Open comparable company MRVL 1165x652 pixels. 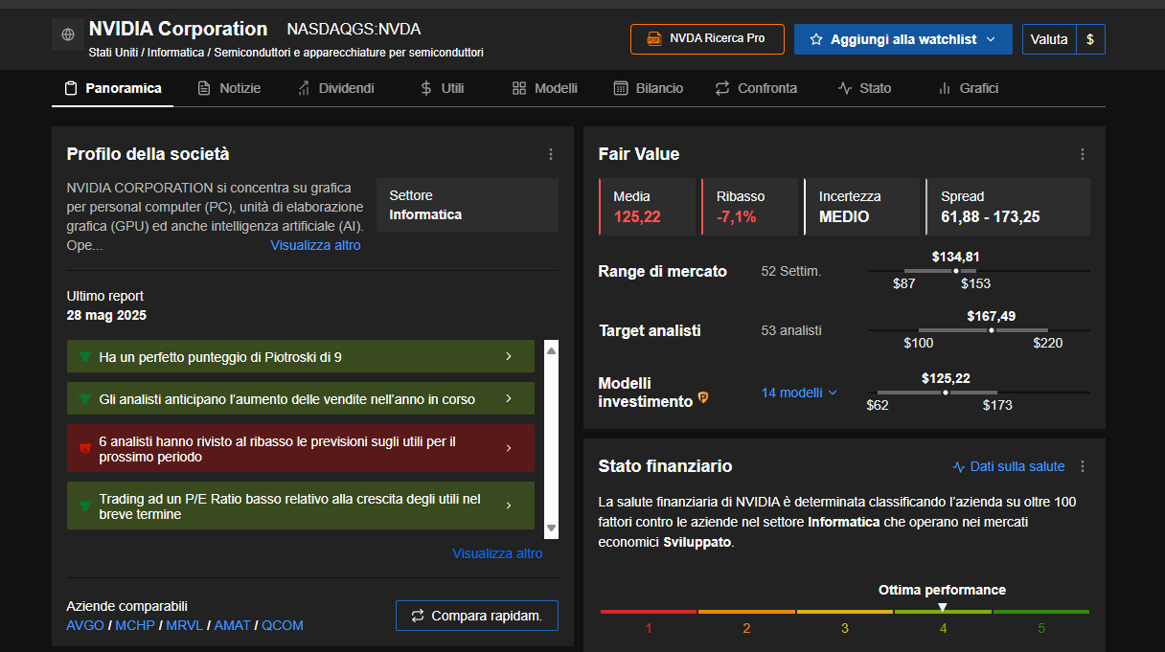(184, 625)
